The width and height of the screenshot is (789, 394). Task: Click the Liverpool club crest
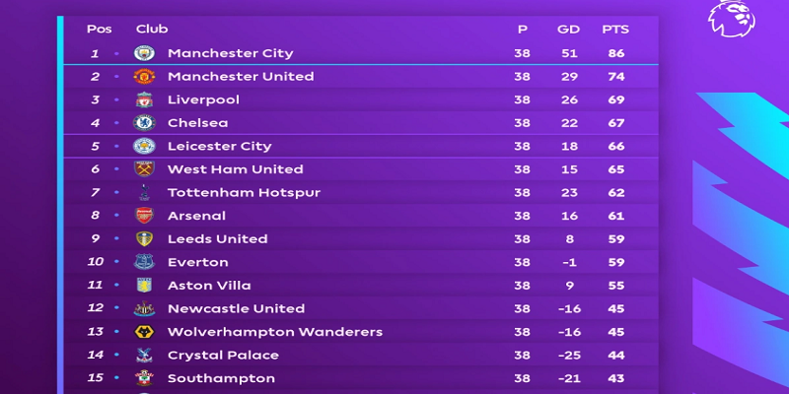145,99
